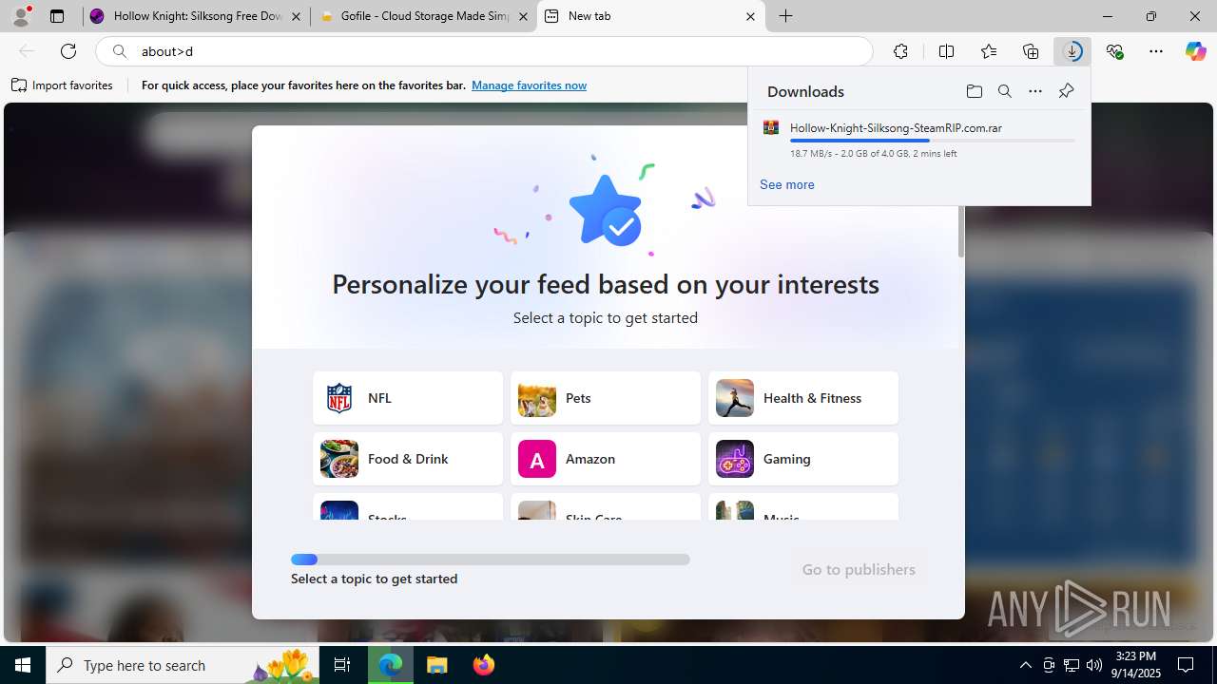Select the Amazon topic
The width and height of the screenshot is (1217, 684).
[x=606, y=459]
